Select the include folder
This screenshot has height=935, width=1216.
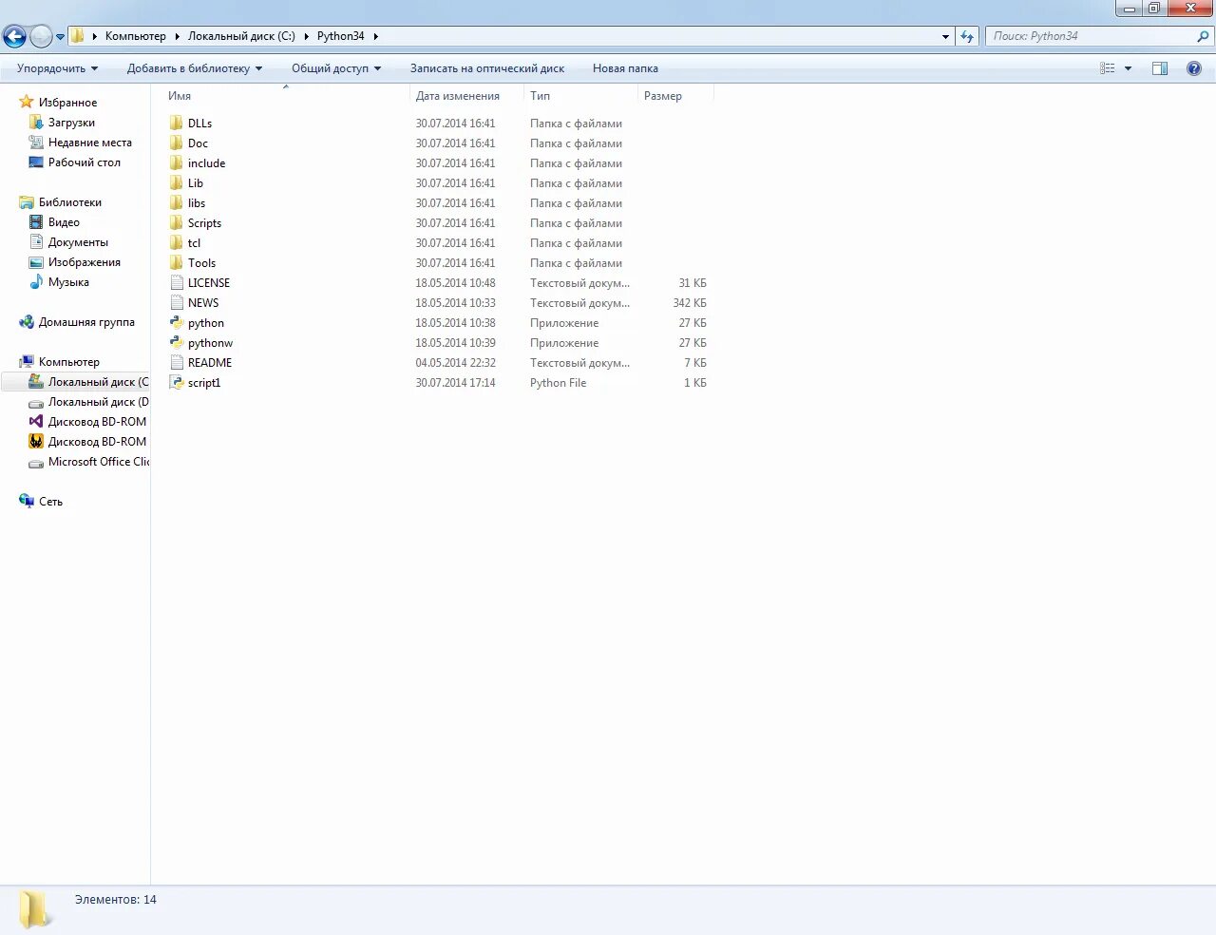coord(206,163)
